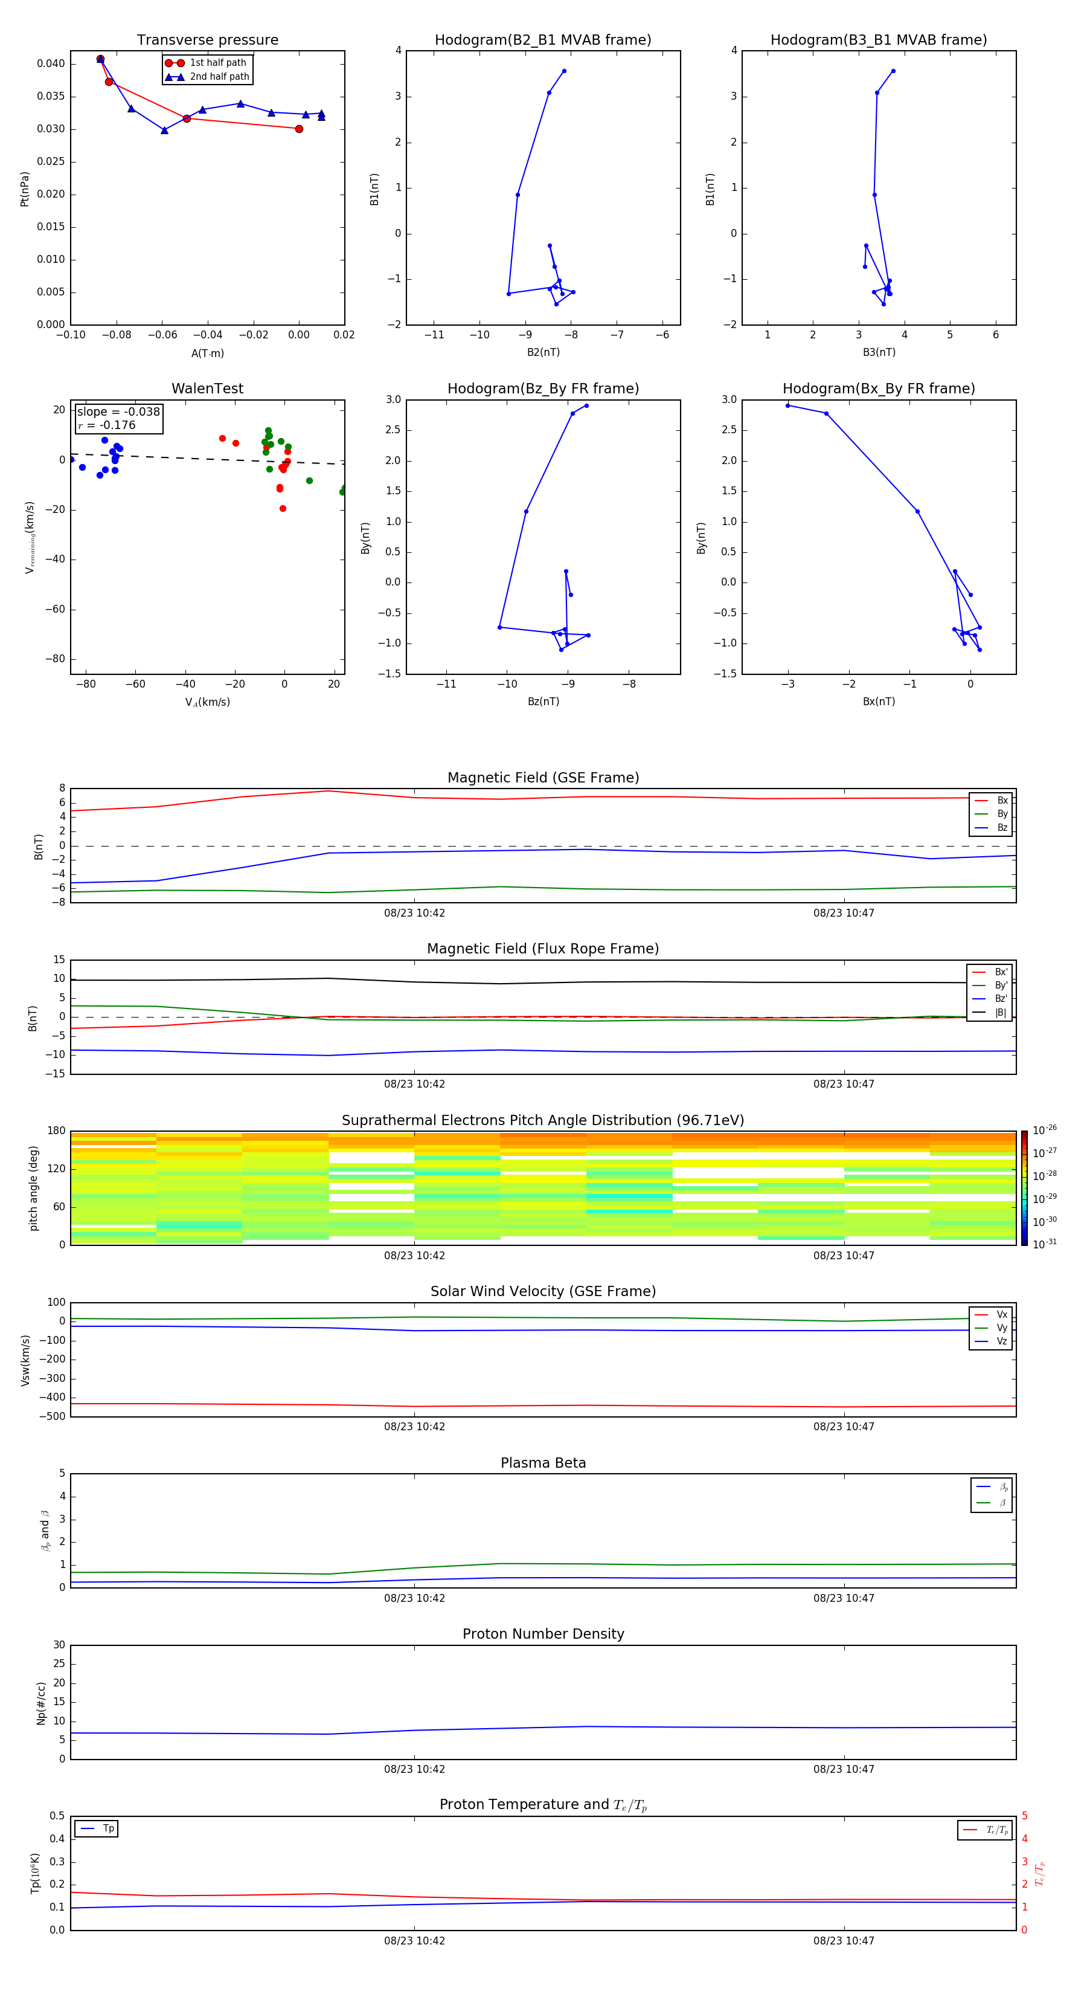Click the "WalenTest" plot title
This screenshot has width=1087, height=1994.
tap(207, 389)
